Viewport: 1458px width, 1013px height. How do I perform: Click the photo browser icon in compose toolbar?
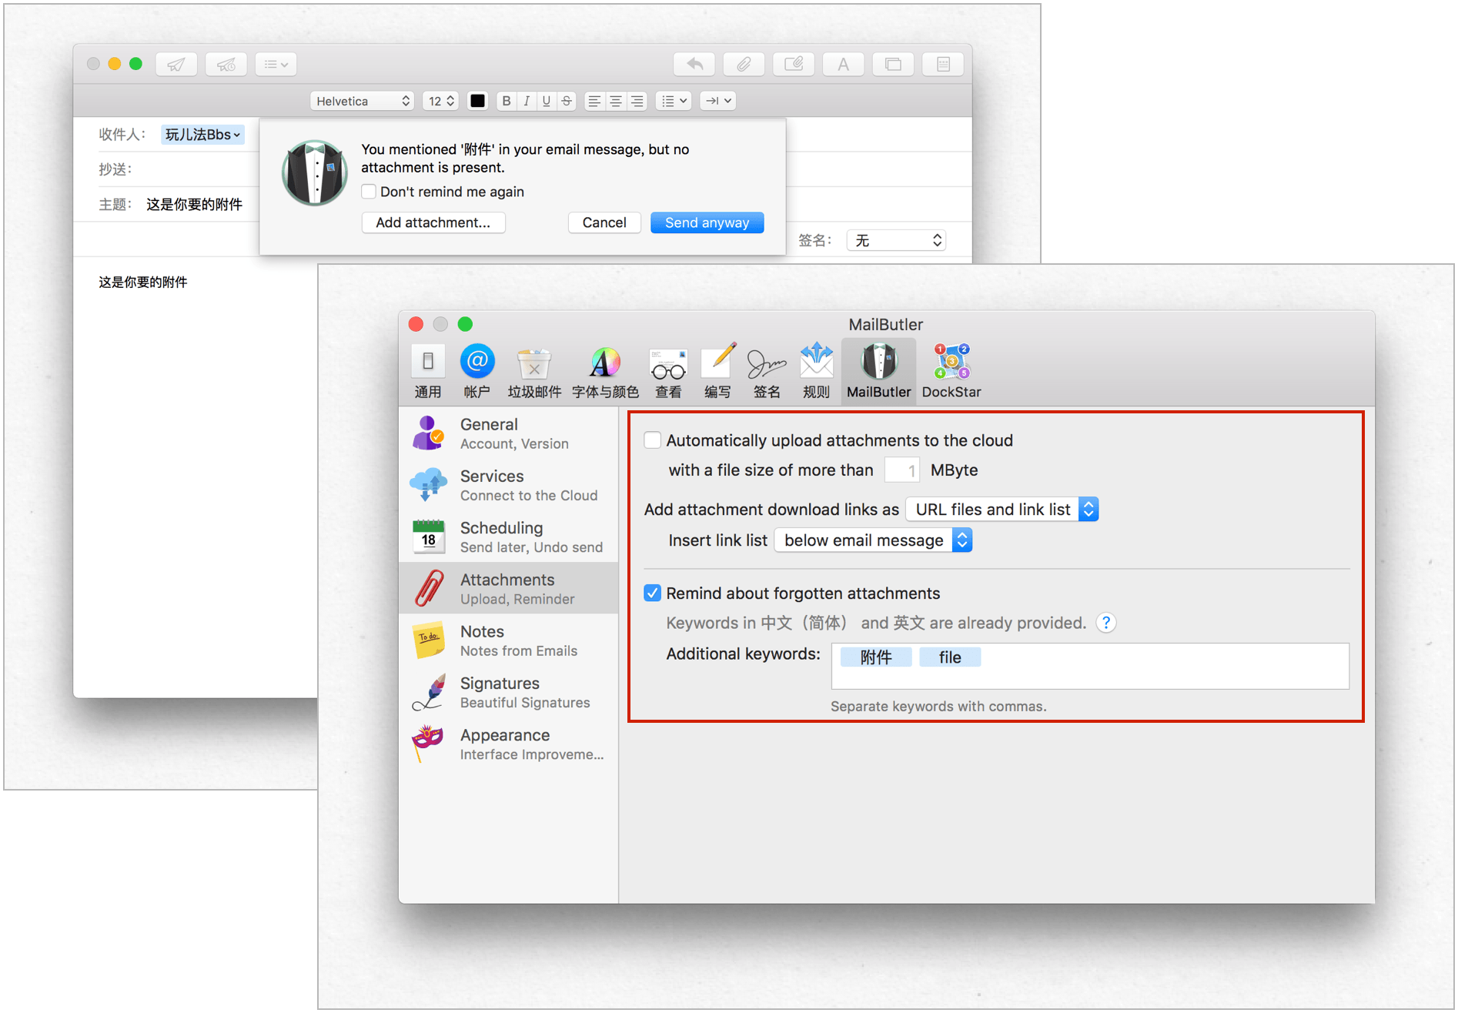click(x=893, y=64)
